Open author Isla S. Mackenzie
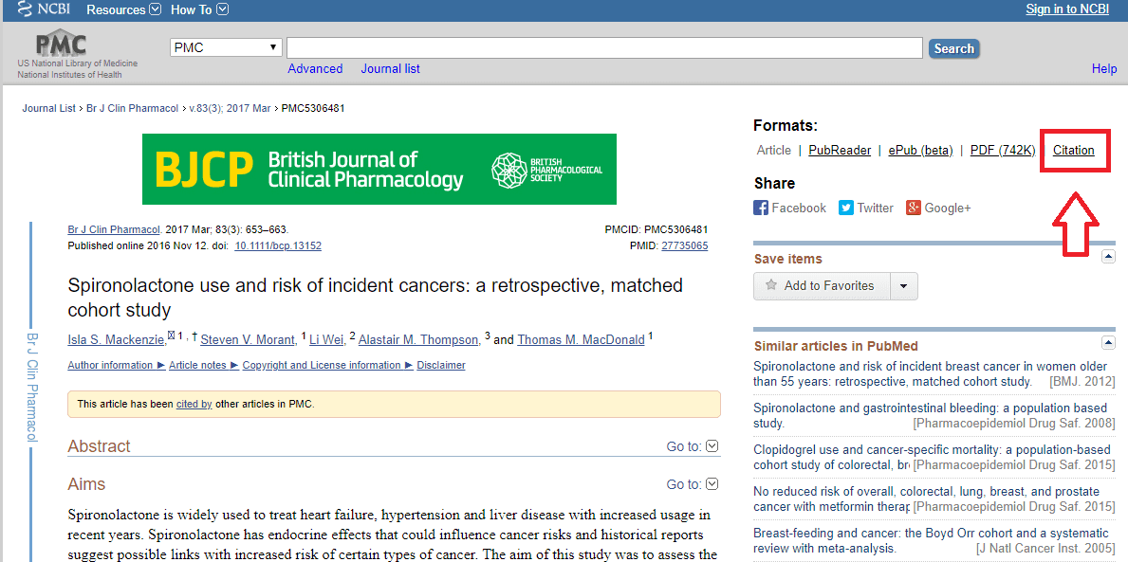 117,340
